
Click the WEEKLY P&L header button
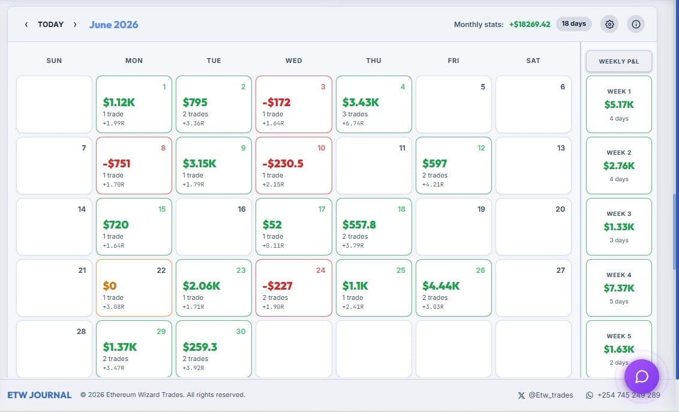pos(618,61)
